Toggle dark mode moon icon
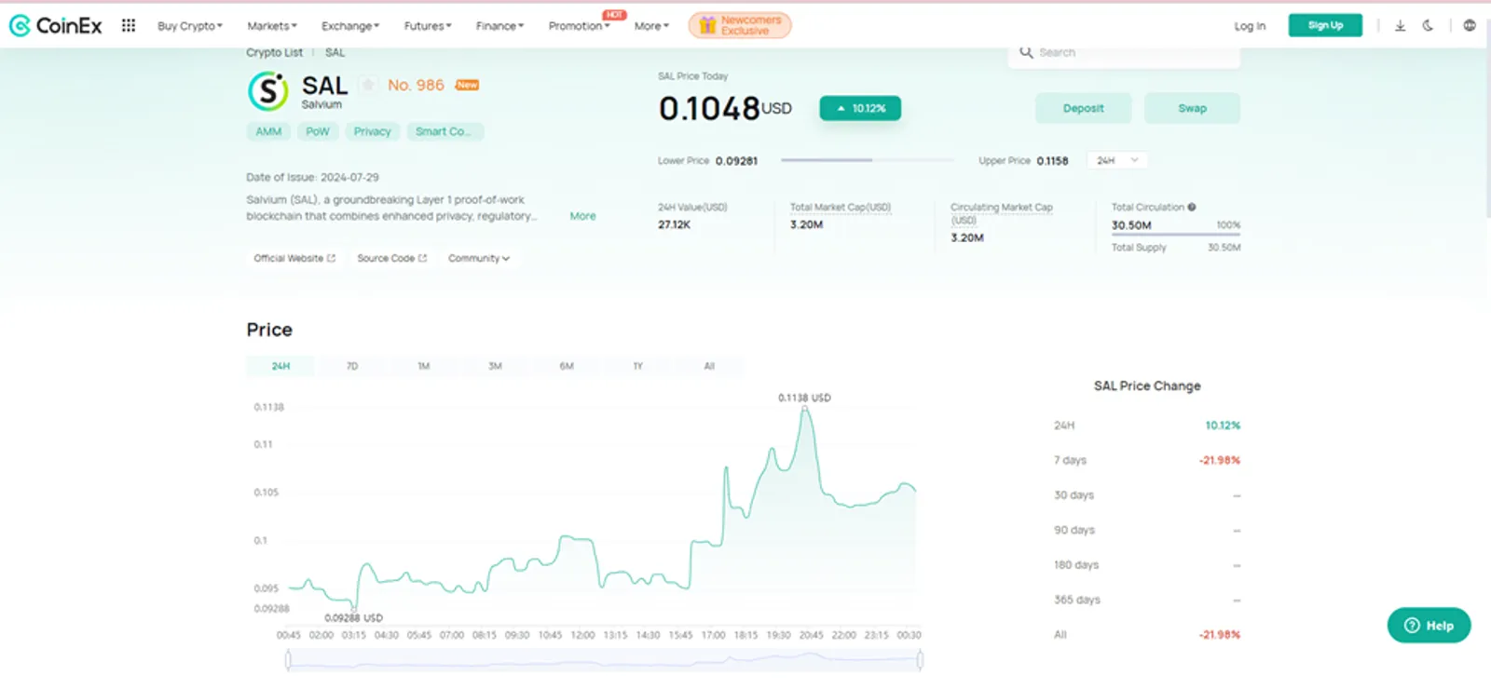Image resolution: width=1491 pixels, height=689 pixels. [1428, 26]
